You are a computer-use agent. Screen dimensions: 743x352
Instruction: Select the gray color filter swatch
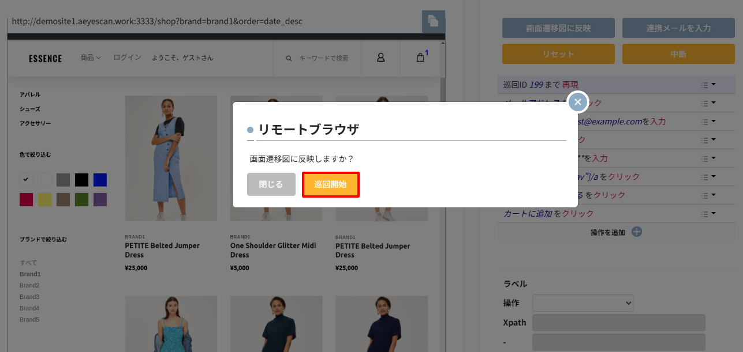63,180
